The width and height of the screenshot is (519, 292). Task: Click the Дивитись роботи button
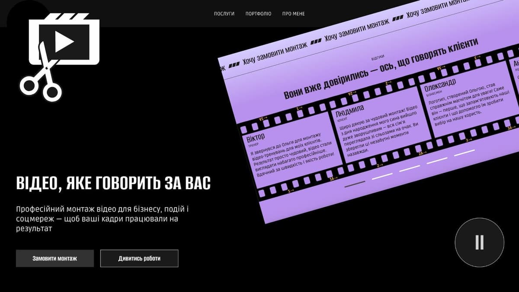(139, 258)
